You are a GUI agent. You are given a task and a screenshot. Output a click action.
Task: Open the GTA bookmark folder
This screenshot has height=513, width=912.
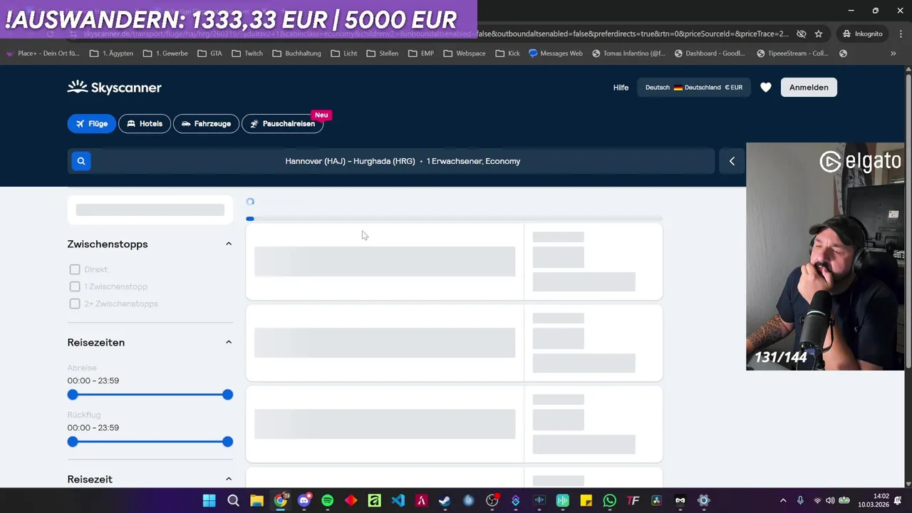pos(209,53)
